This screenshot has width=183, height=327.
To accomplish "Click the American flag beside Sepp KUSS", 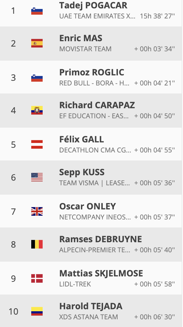I will click(37, 177).
